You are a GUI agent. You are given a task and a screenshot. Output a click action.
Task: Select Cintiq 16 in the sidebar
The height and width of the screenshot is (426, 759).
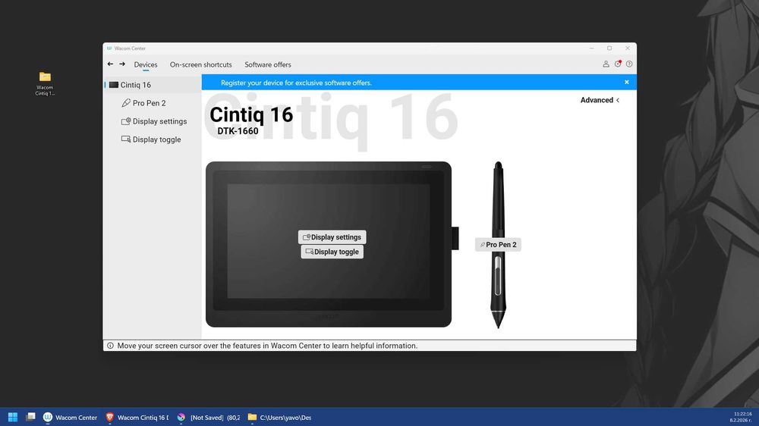click(153, 85)
